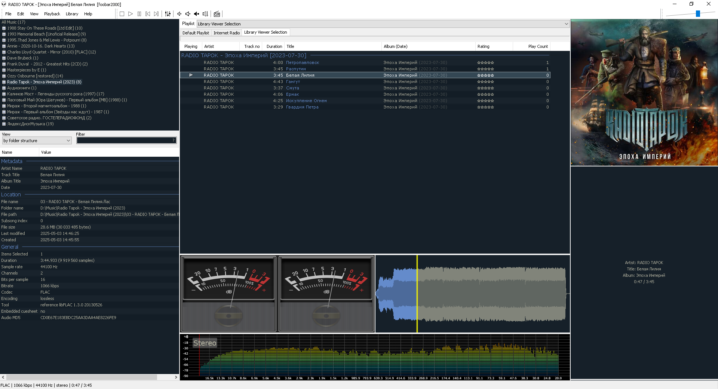718x389 pixels.
Task: Click the playing indicator on 'Белая Лилия' row
Action: coord(191,75)
